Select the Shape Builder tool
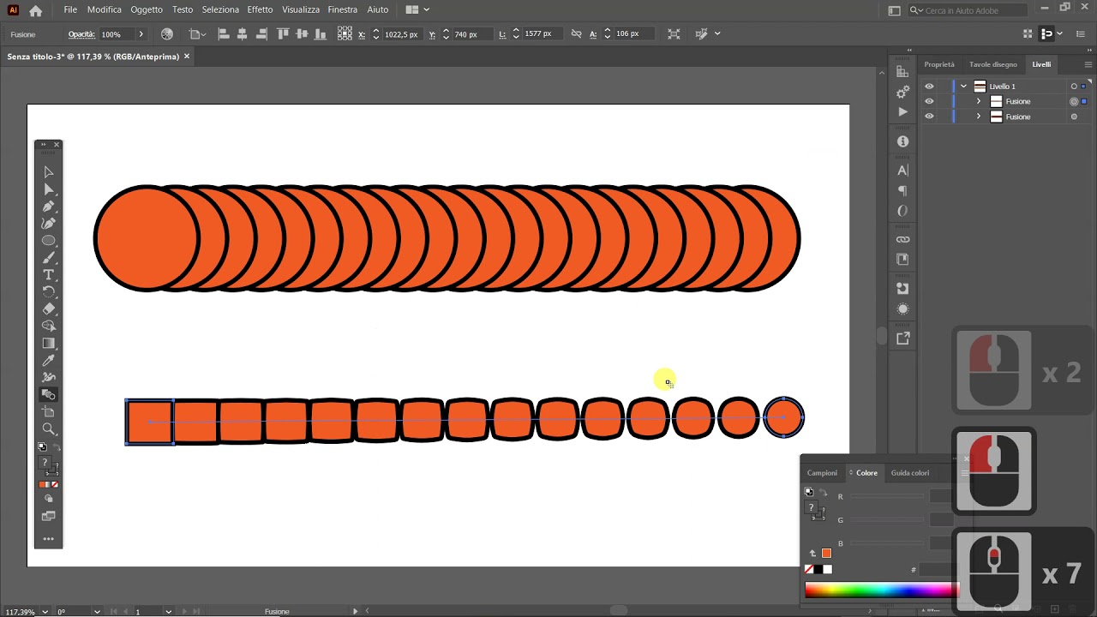The image size is (1097, 617). click(49, 326)
